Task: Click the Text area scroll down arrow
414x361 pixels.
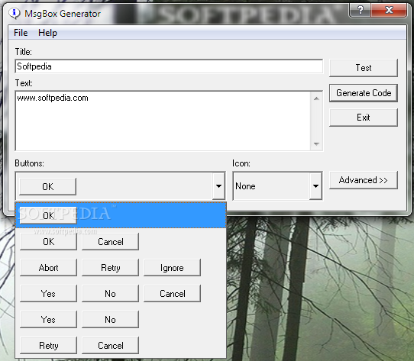Action: 316,144
